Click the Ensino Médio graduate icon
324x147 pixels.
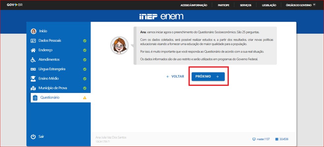(33, 79)
